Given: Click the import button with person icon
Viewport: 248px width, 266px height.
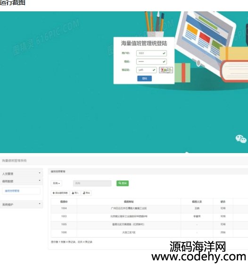Looking at the screenshot, I should [75, 193].
